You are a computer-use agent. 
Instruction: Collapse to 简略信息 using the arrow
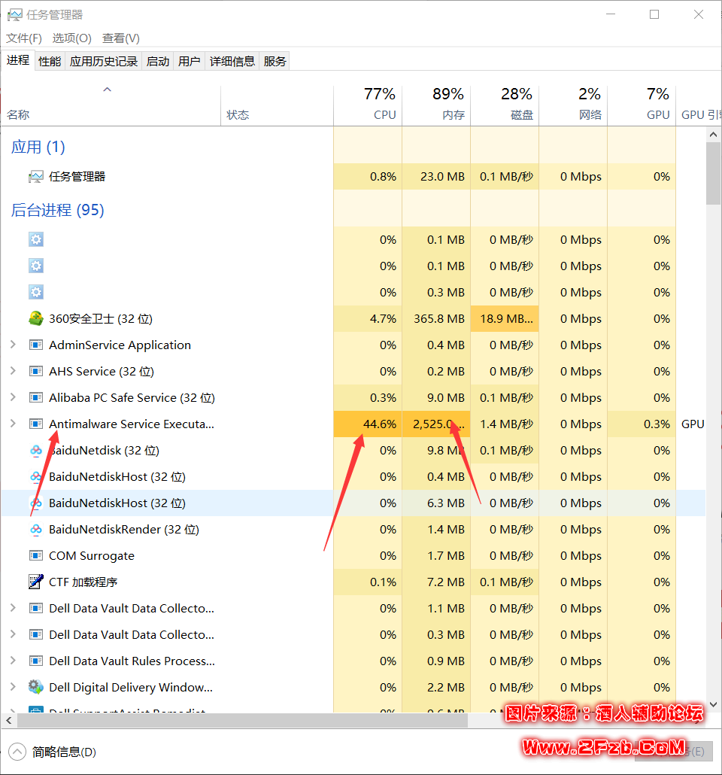[x=17, y=752]
